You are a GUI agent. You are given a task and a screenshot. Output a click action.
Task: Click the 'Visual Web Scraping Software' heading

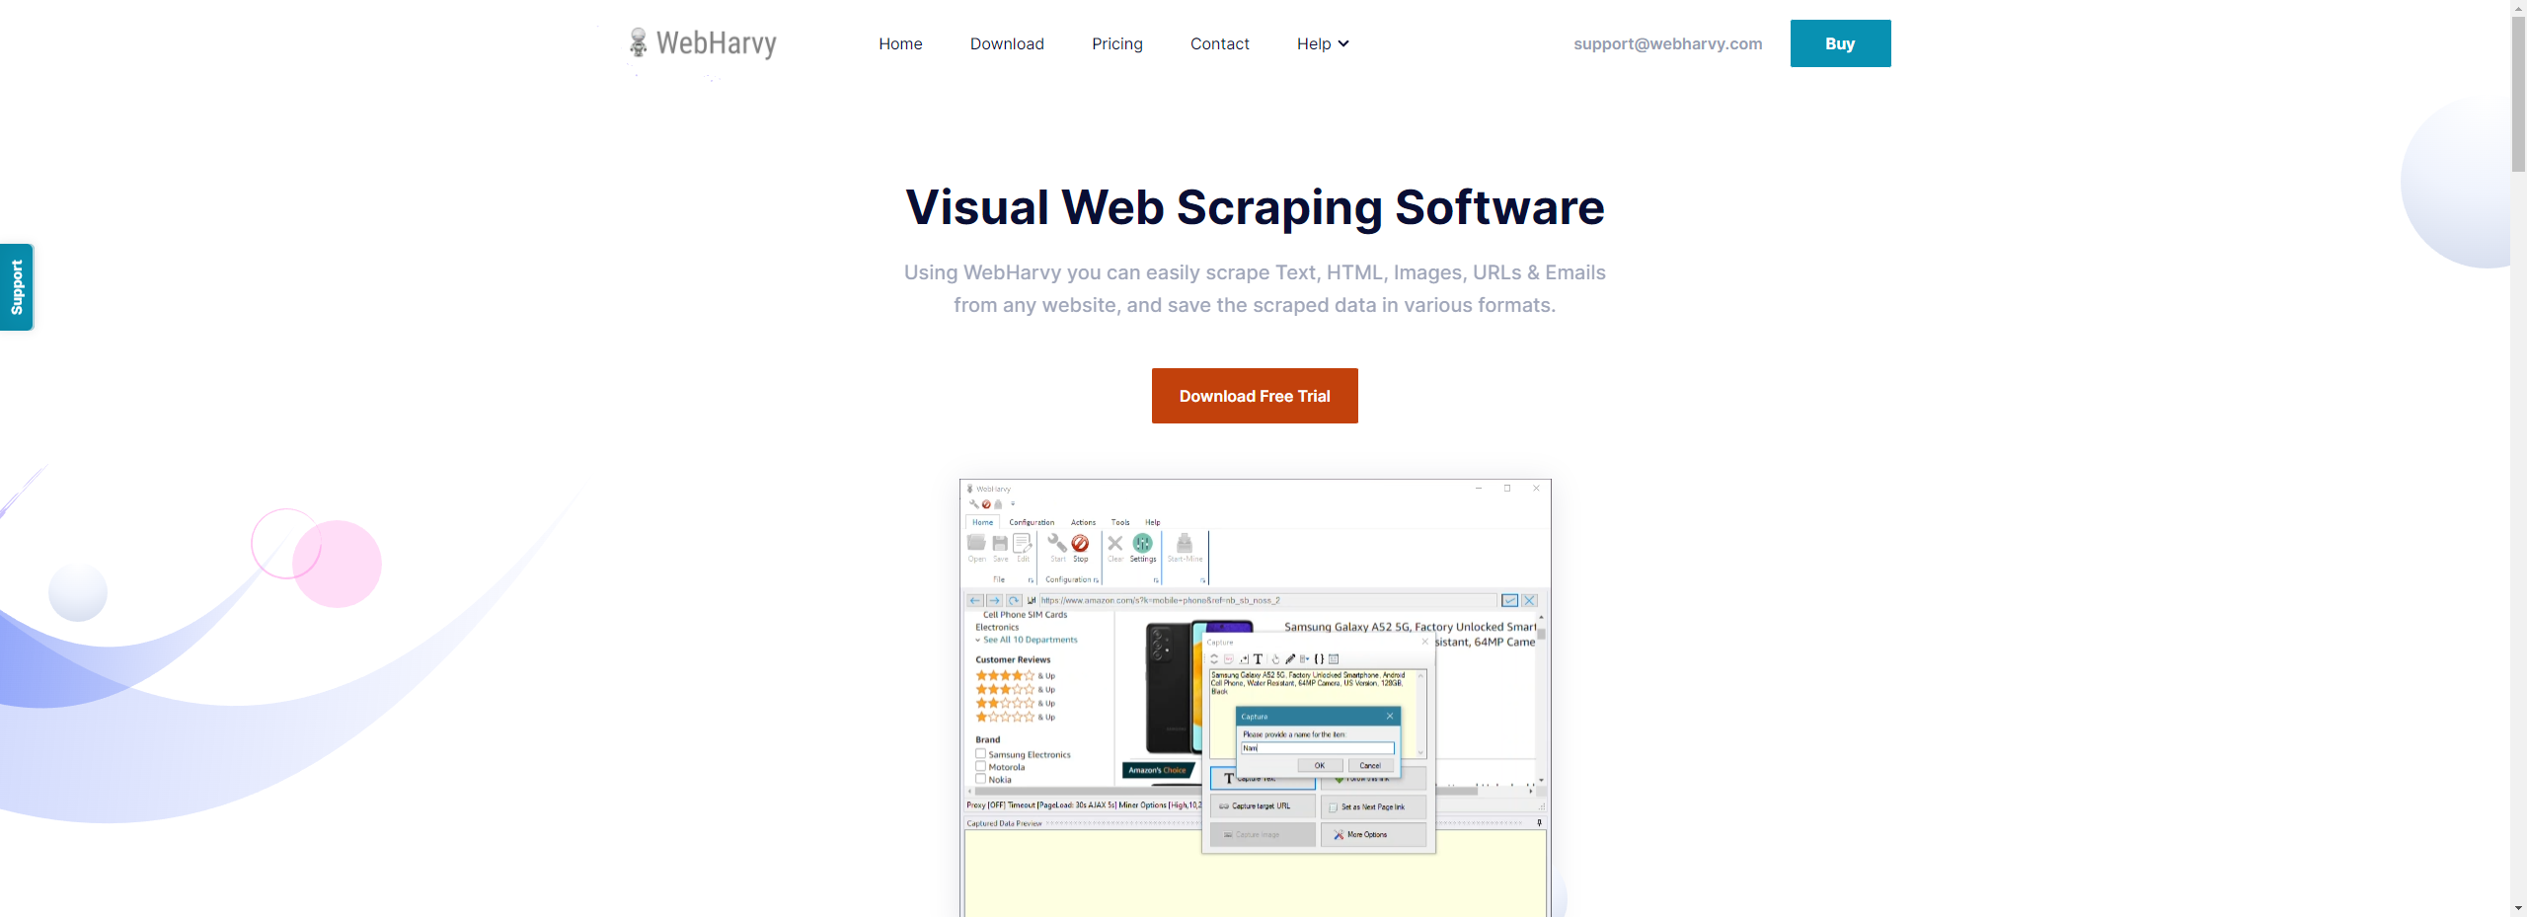click(x=1255, y=207)
